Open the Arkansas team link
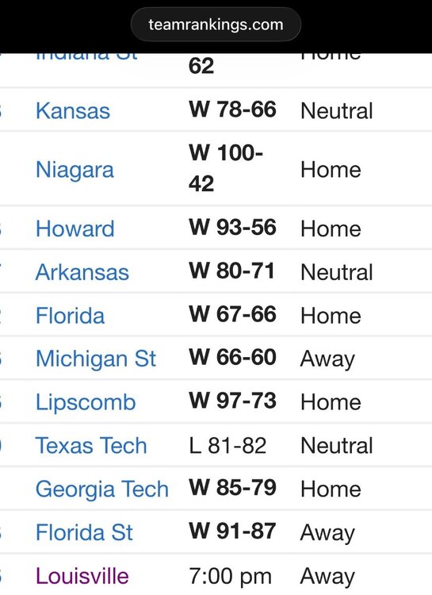The image size is (432, 595). click(x=82, y=272)
